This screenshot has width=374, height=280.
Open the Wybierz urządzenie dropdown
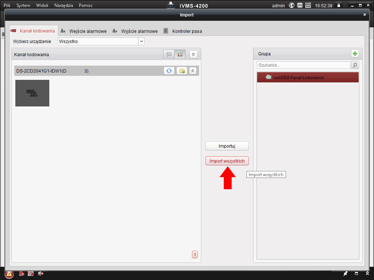141,42
